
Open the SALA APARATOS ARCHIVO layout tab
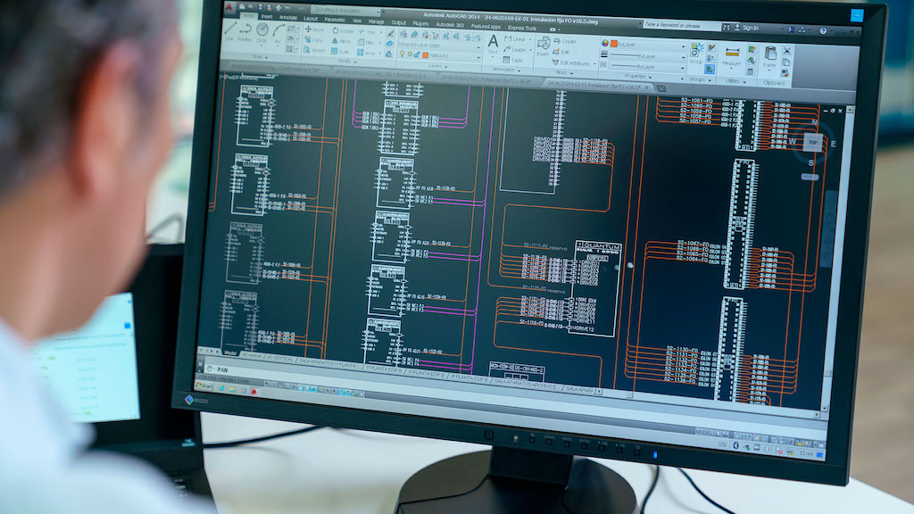[526, 384]
